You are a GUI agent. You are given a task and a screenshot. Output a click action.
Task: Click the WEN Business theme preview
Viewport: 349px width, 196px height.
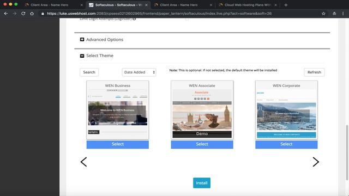tap(118, 113)
